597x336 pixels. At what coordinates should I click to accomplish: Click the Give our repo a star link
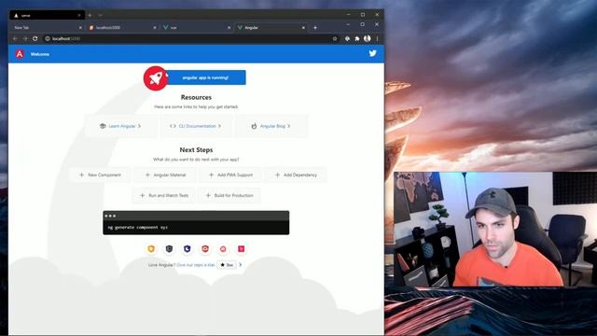point(196,265)
